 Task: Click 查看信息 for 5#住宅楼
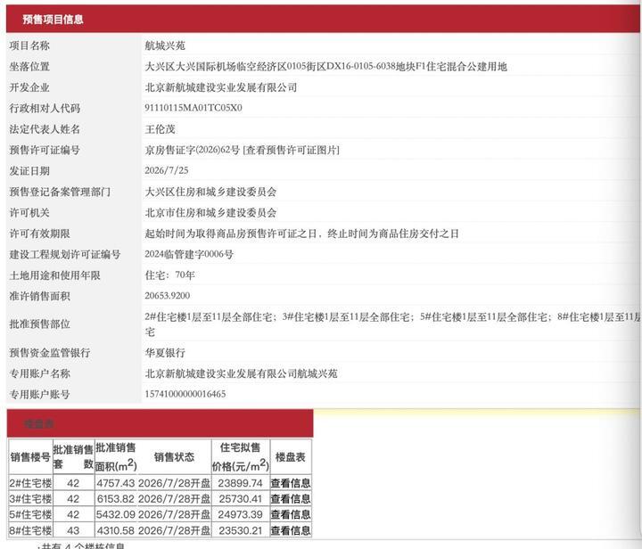[291, 514]
